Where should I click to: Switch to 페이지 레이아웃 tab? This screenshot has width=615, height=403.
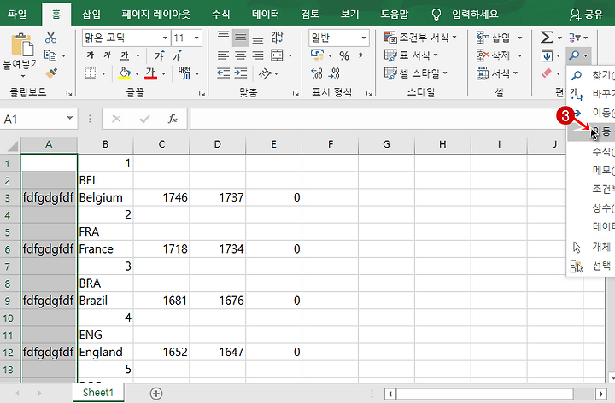pos(155,15)
